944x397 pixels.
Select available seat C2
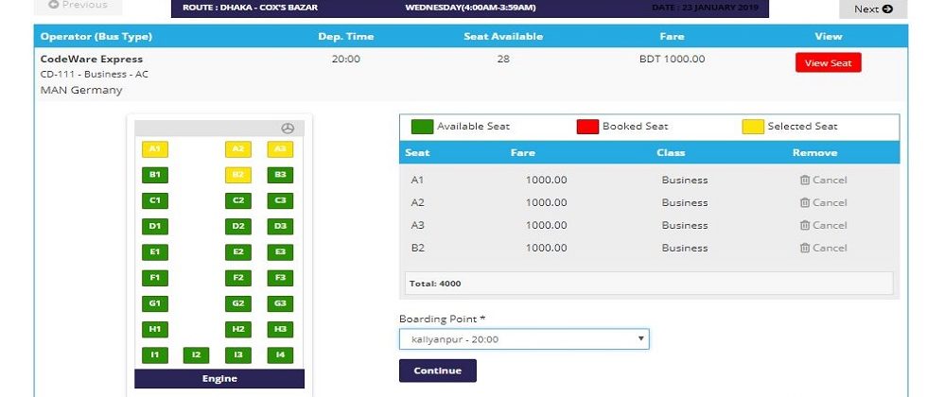(x=238, y=201)
